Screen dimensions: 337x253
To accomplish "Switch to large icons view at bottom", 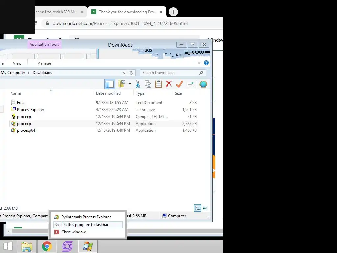I will coord(205,208).
